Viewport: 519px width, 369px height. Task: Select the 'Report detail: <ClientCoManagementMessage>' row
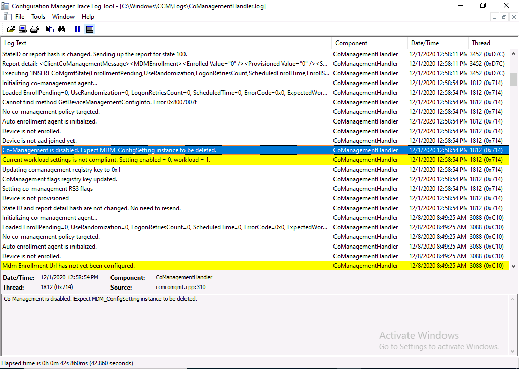click(255, 64)
